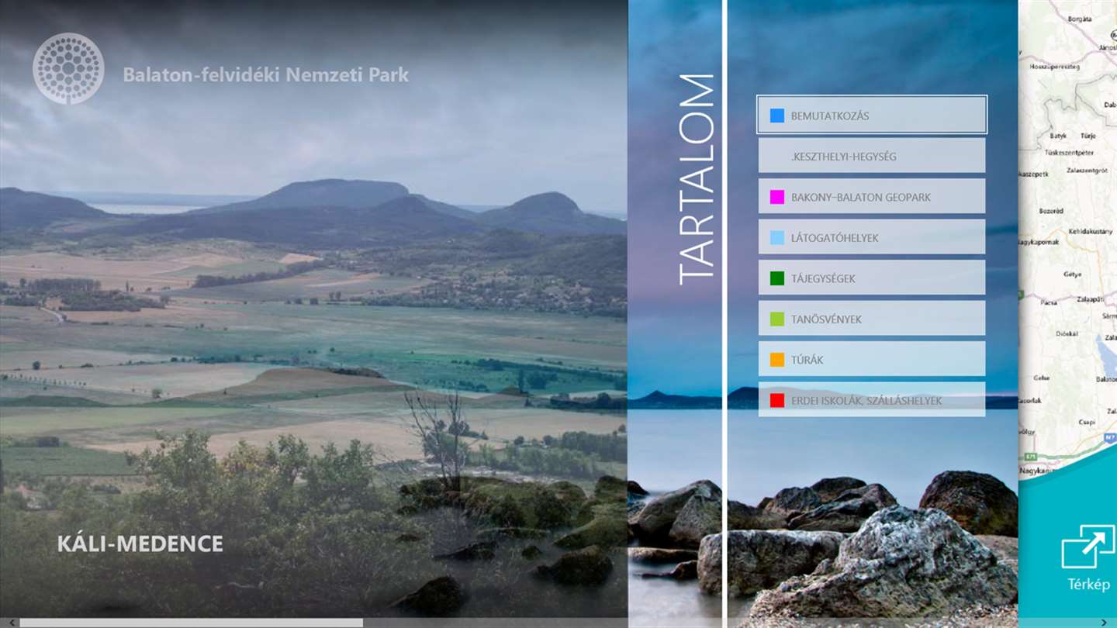Click the horizontal scrollbar thumb
This screenshot has height=628, width=1117.
pyautogui.click(x=191, y=623)
